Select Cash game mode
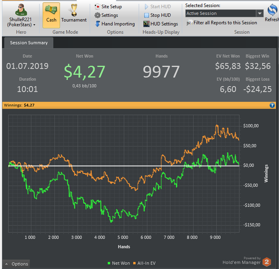This screenshot has width=279, height=269. tap(51, 15)
